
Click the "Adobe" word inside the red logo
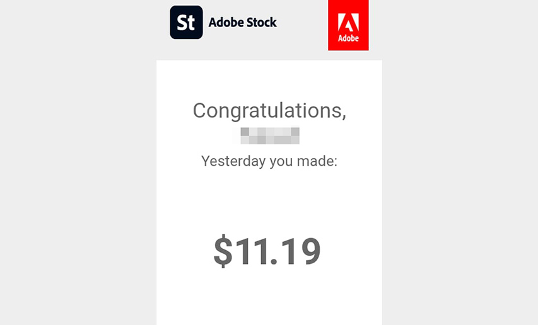pos(348,38)
